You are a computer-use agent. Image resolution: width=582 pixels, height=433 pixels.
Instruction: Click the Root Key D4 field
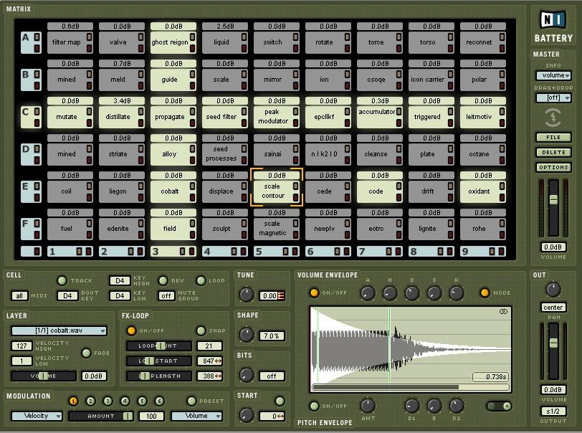pos(67,296)
